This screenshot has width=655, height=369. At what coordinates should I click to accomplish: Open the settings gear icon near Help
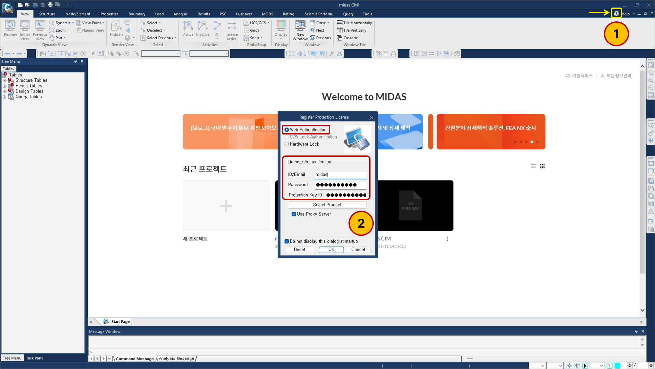click(616, 13)
